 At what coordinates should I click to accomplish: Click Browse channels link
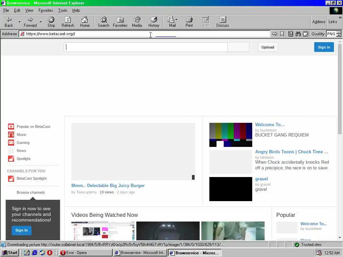[30, 192]
